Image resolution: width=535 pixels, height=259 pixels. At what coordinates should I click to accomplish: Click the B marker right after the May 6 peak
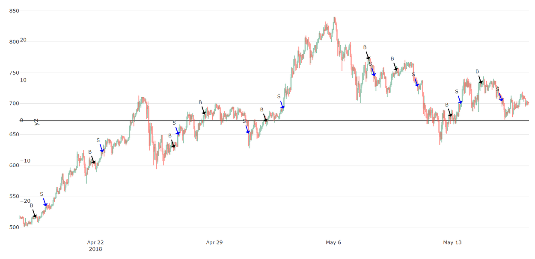coord(365,47)
